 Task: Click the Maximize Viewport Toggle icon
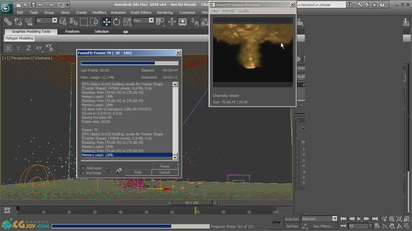(x=407, y=226)
